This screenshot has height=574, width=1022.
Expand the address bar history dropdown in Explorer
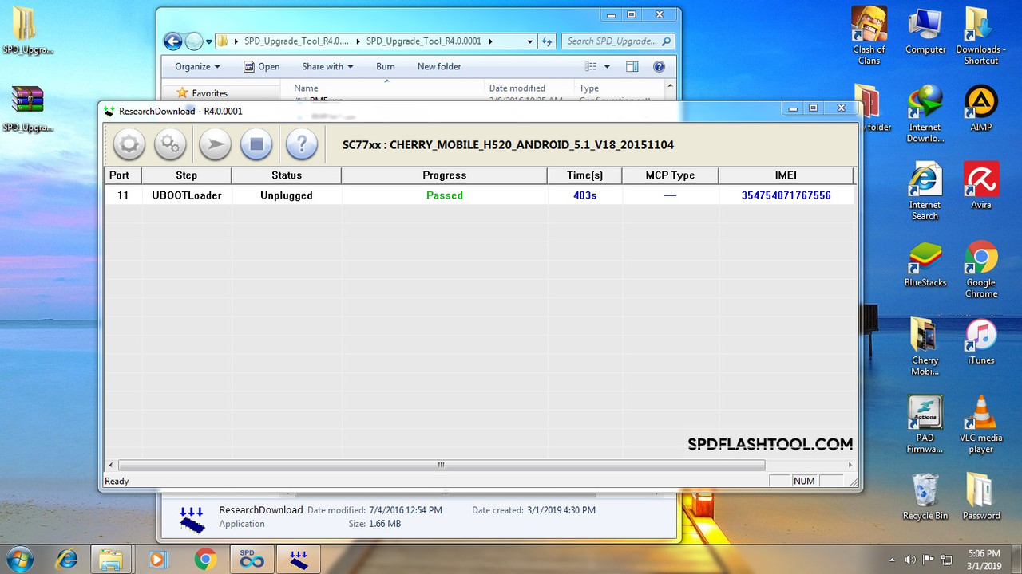tap(530, 41)
